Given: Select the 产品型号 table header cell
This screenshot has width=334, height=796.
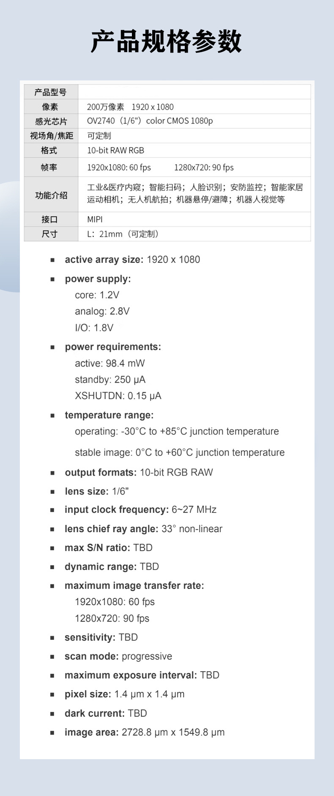Looking at the screenshot, I should coord(51,92).
